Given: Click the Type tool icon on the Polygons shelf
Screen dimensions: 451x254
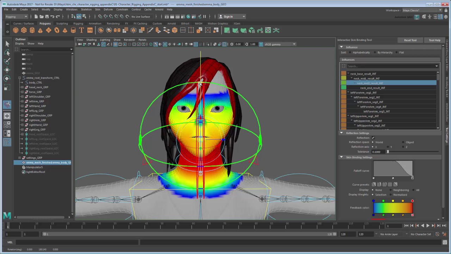Looking at the screenshot, I should tap(81, 30).
